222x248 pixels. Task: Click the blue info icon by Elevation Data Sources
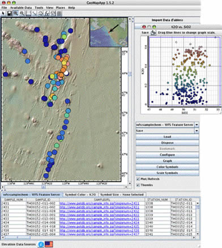coord(41,244)
